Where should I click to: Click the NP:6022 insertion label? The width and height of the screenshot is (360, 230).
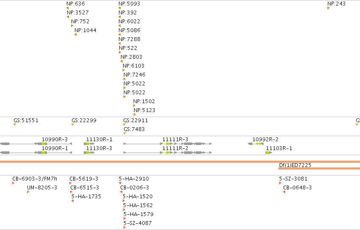pos(129,21)
